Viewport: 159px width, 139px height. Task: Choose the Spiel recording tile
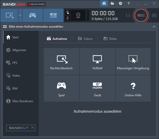tap(62, 88)
